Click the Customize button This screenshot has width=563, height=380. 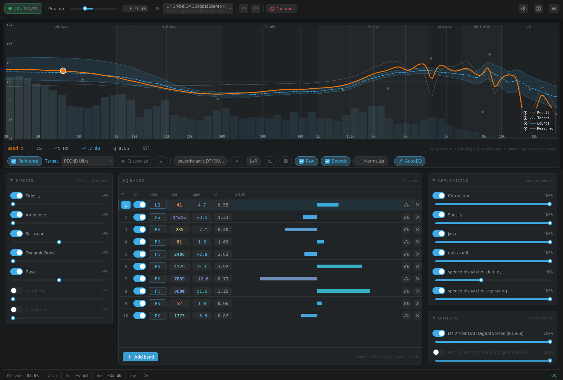[134, 161]
